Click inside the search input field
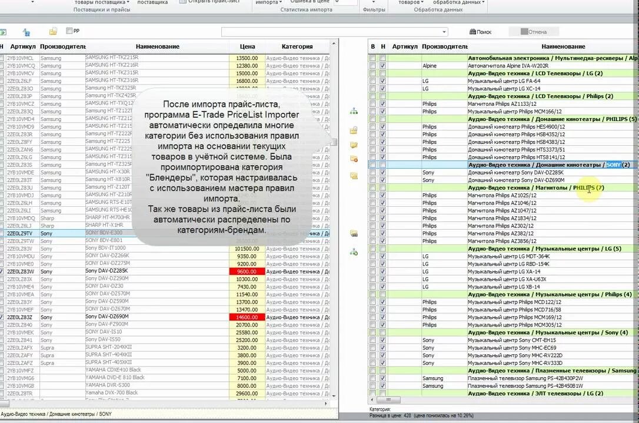Viewport: 639px width, 423px height. [x=331, y=32]
